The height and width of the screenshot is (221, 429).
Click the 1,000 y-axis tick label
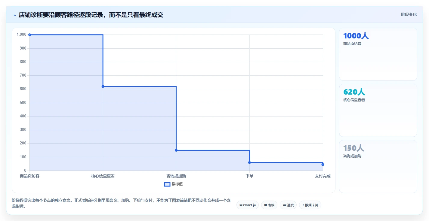pos(22,35)
